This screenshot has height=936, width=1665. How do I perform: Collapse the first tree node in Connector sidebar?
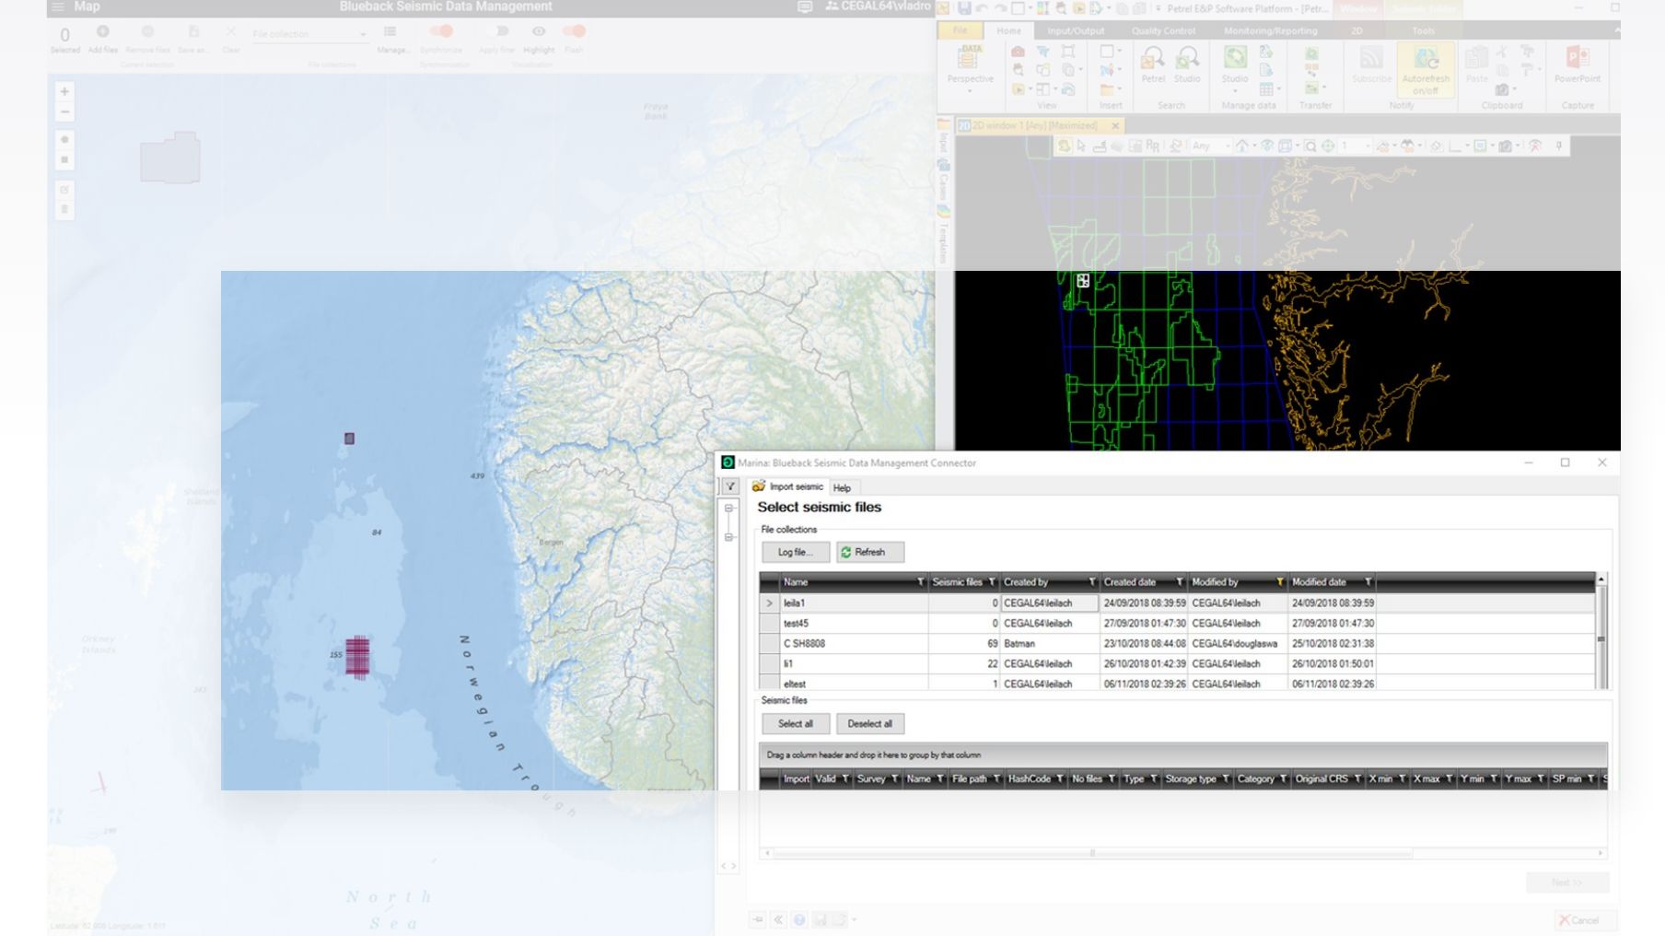pyautogui.click(x=728, y=508)
